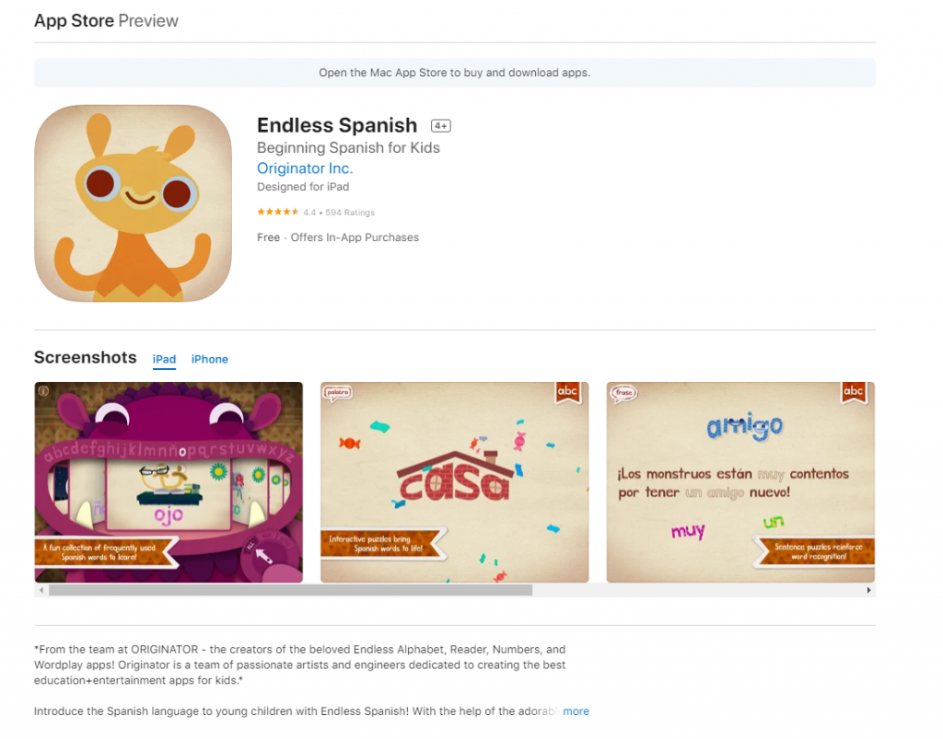Viewport: 943px width, 739px height.
Task: Click the Open the Mac App Store banner
Action: [x=455, y=73]
